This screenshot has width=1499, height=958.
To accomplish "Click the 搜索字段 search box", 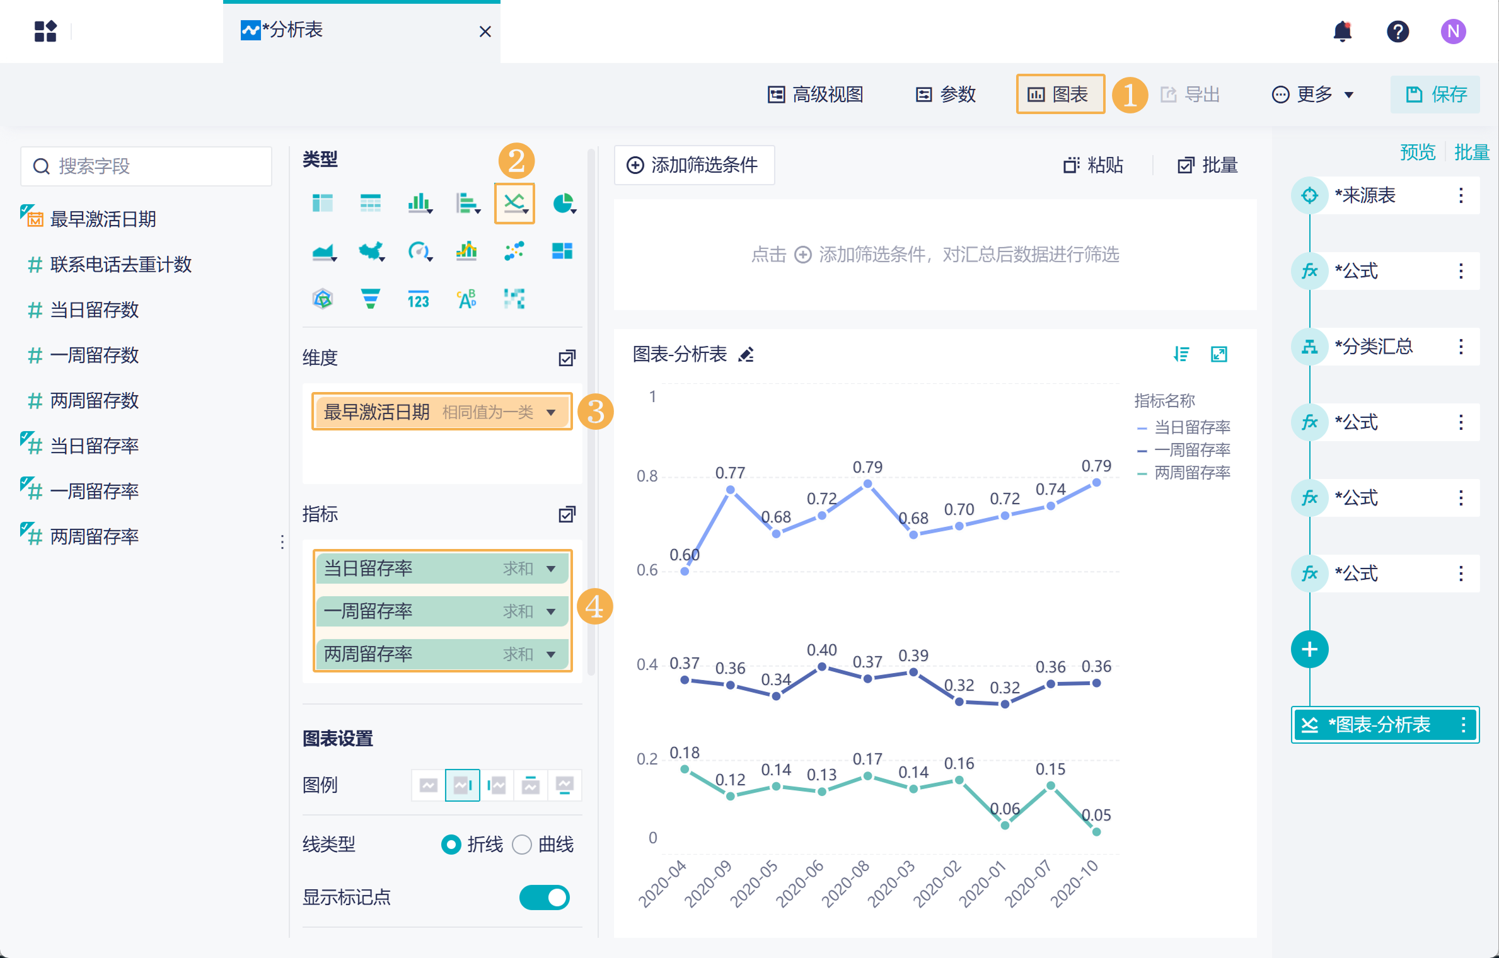I will tap(146, 166).
